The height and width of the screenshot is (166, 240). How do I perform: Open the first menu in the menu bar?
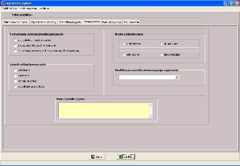point(9,8)
